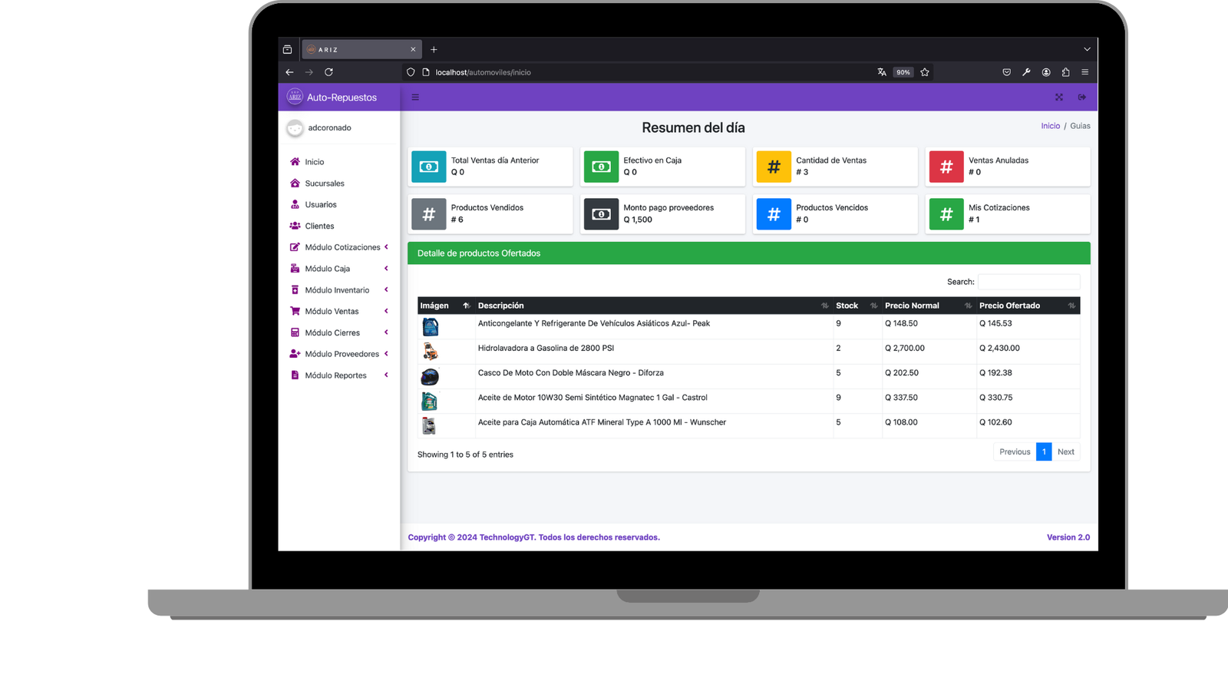1228x691 pixels.
Task: Open Inicio in the sidebar
Action: click(x=338, y=162)
